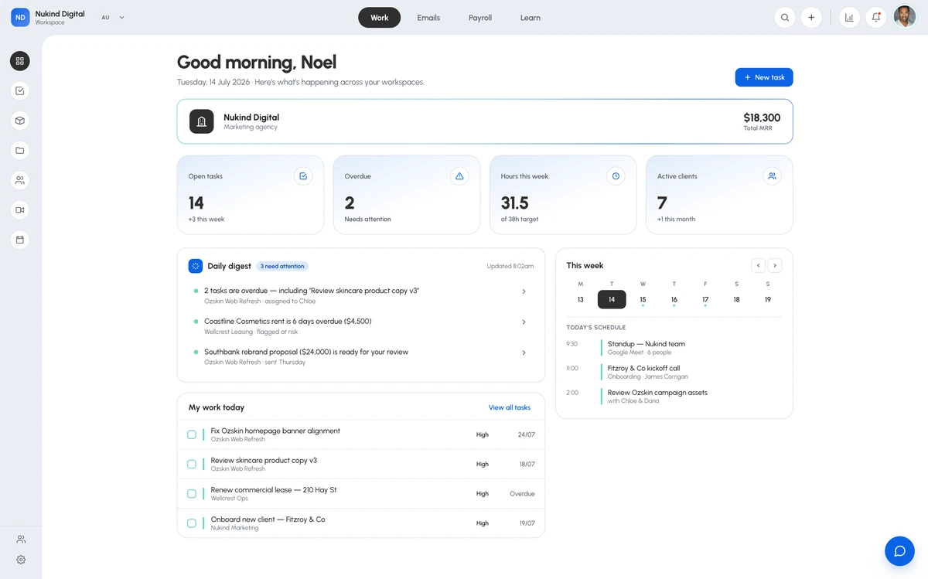The width and height of the screenshot is (928, 579).
Task: Click the 18/07 due date
Action: click(x=527, y=464)
